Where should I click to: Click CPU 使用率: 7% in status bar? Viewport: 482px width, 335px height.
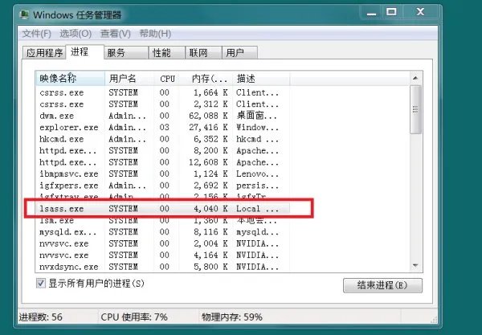point(134,317)
